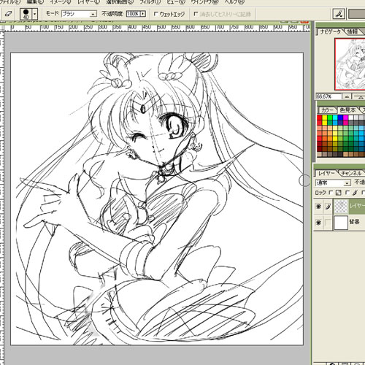Pick the blue swatch in top row

tap(340, 118)
